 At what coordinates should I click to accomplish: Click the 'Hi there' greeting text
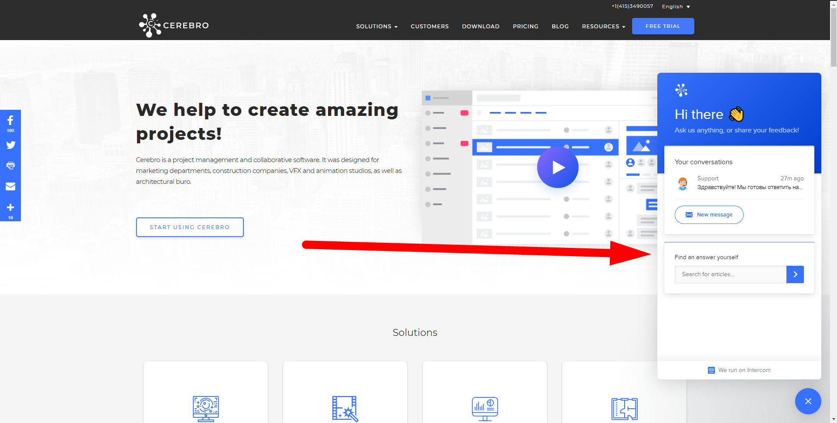[x=699, y=115]
